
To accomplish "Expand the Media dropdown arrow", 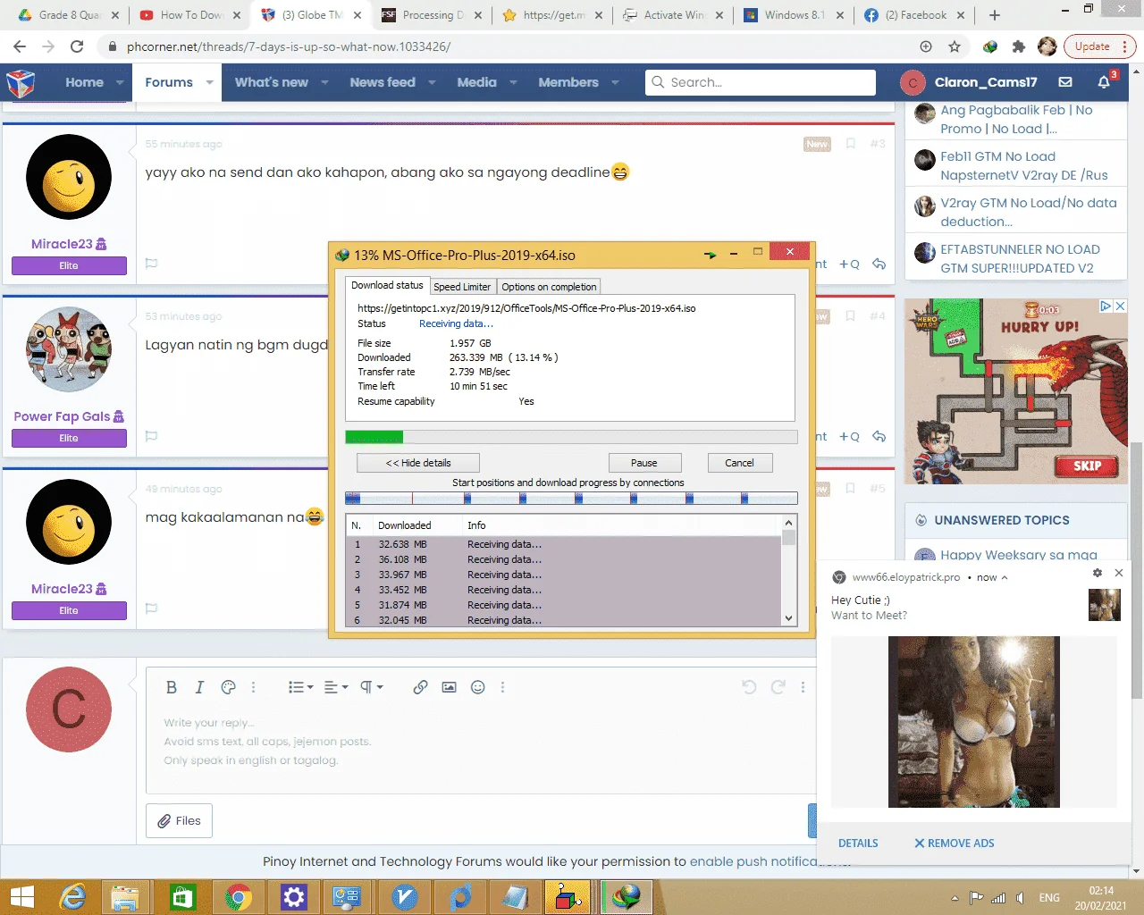I will tap(513, 82).
